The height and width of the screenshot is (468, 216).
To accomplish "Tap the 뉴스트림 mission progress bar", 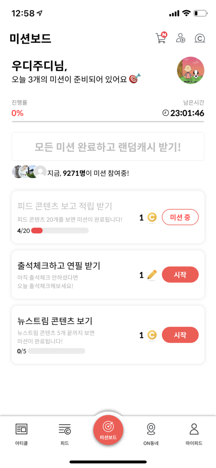I will (x=56, y=351).
